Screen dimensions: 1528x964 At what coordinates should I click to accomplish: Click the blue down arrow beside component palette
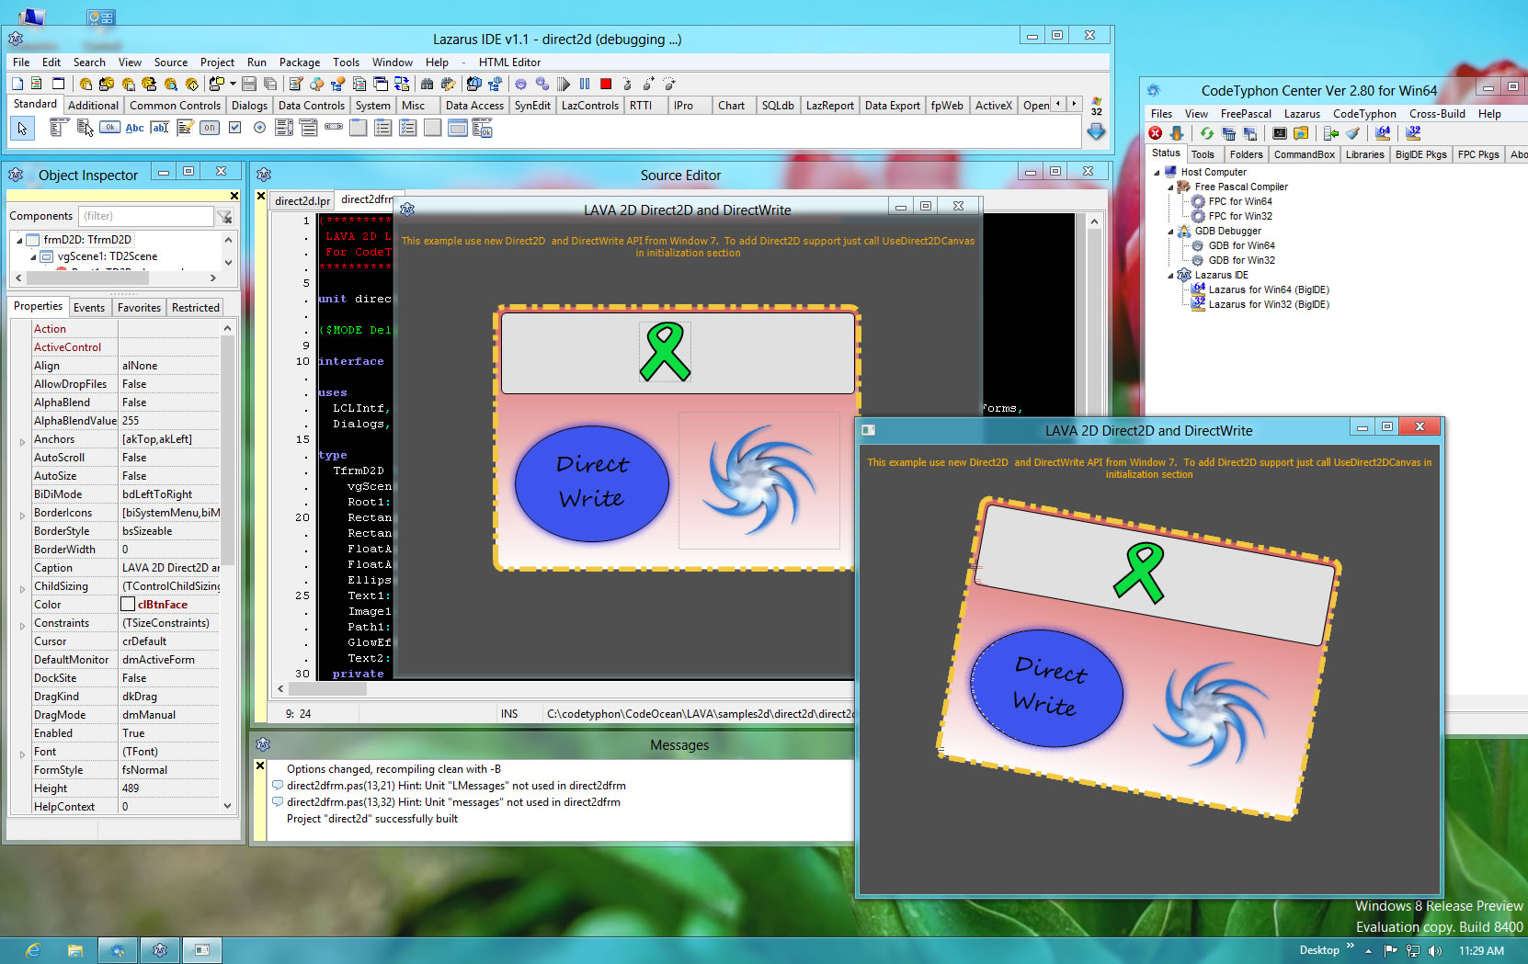pyautogui.click(x=1096, y=131)
